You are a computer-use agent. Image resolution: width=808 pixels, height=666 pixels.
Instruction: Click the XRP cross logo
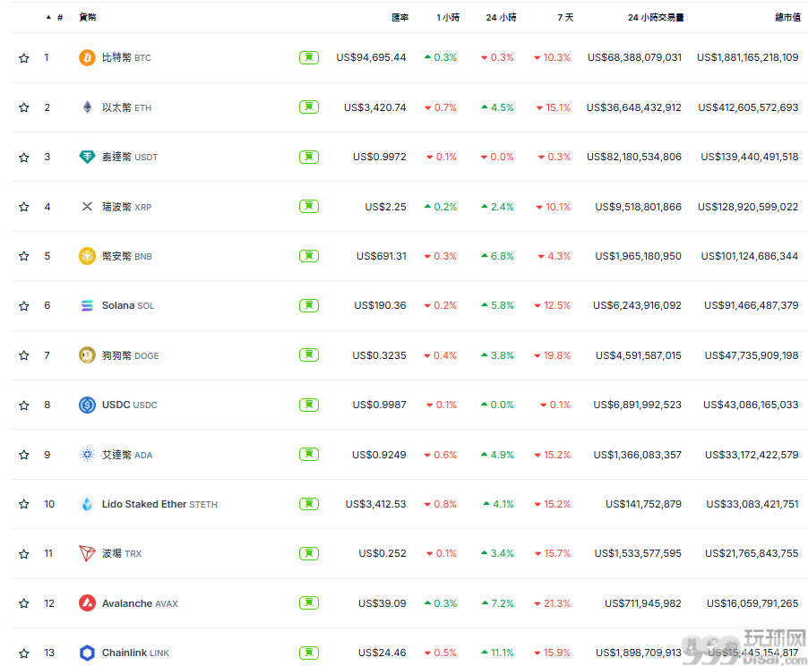pyautogui.click(x=87, y=207)
